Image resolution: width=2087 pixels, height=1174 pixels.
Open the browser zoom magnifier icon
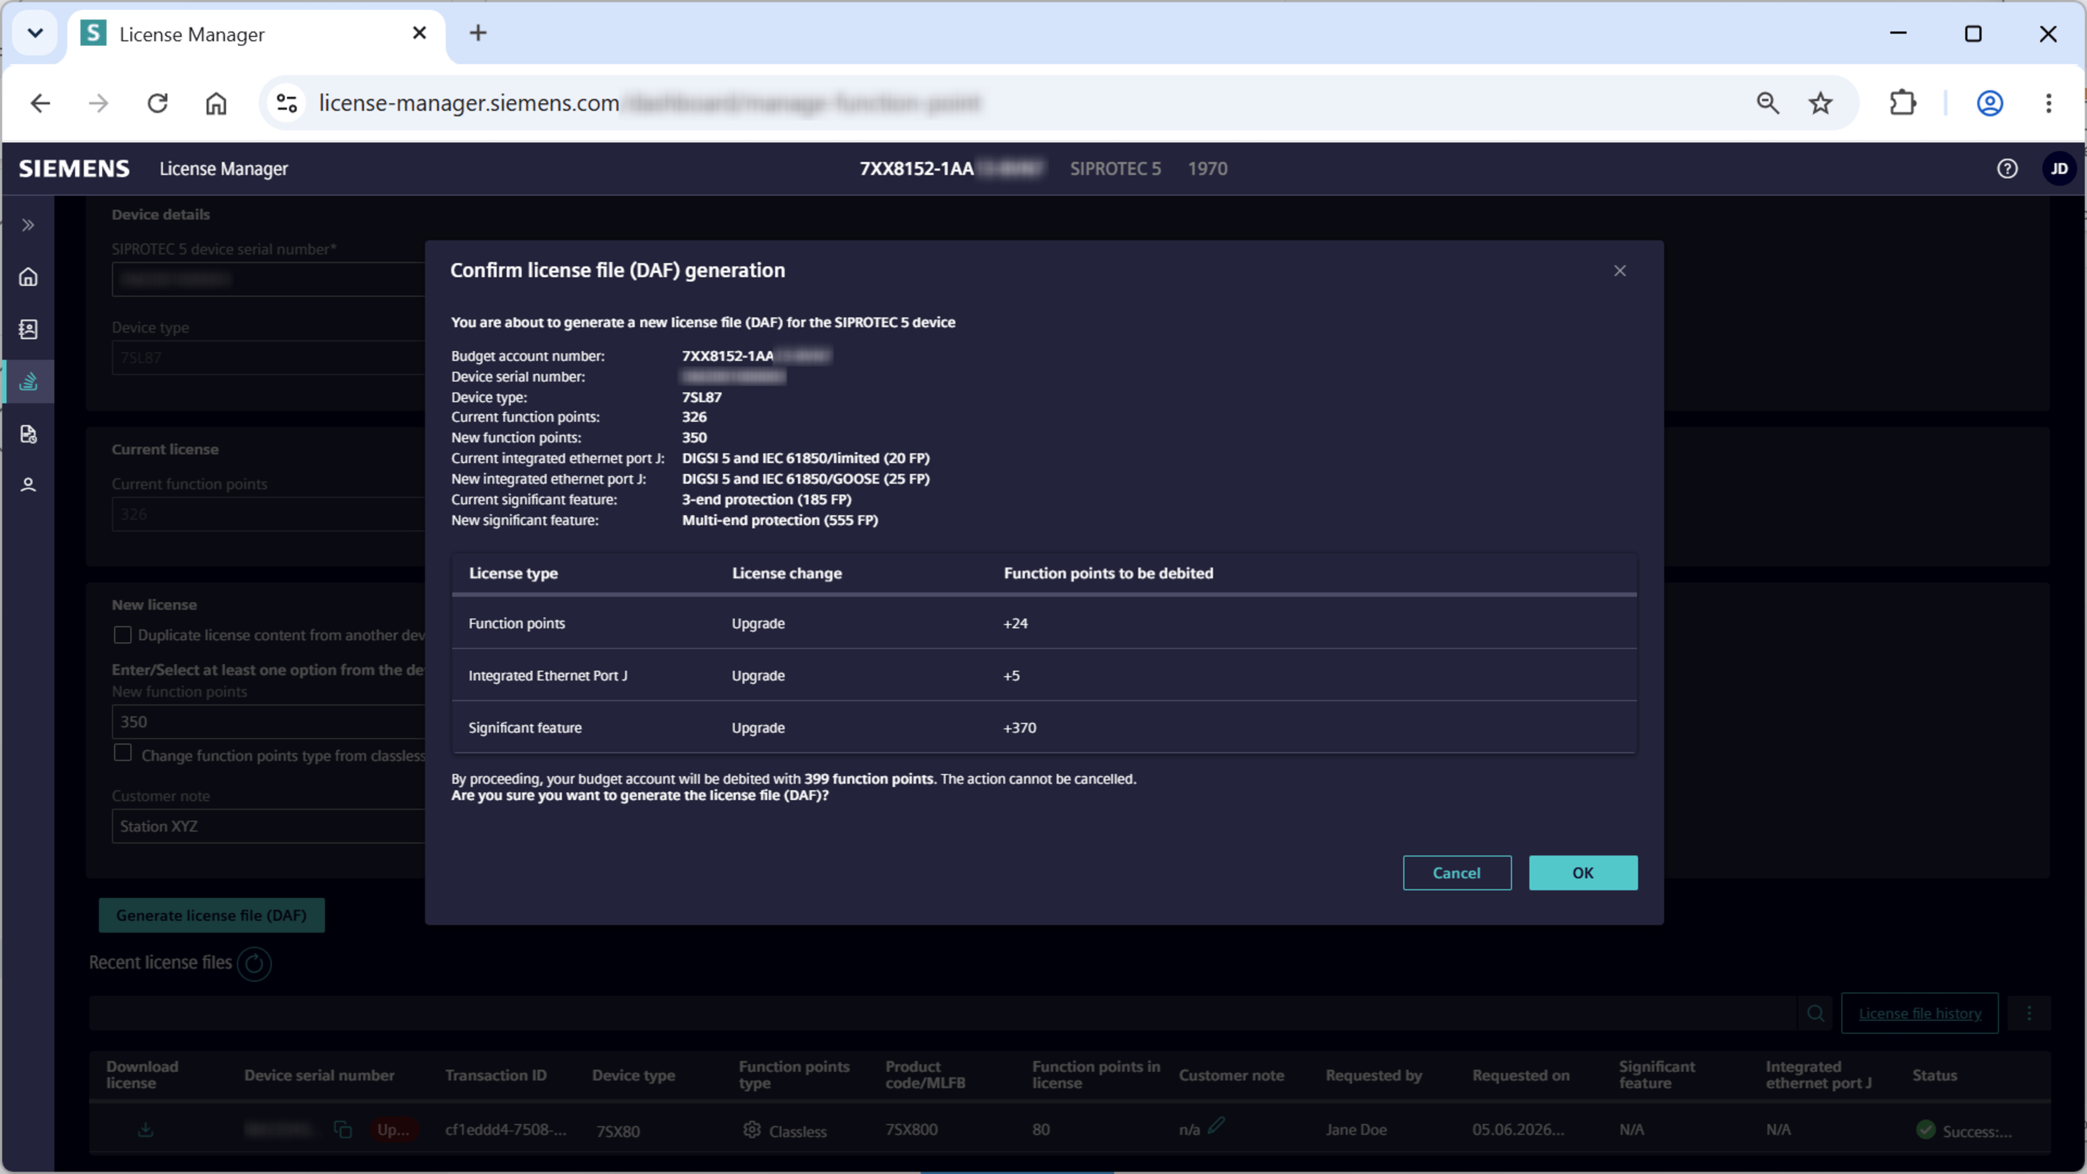1767,103
